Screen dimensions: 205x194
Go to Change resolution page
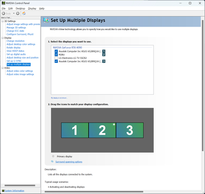(x=15, y=41)
